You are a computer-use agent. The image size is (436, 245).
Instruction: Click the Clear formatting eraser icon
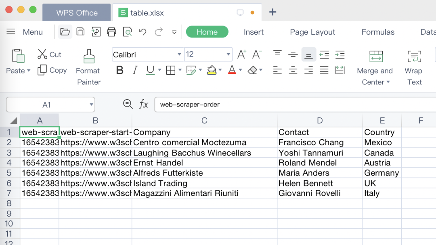252,70
